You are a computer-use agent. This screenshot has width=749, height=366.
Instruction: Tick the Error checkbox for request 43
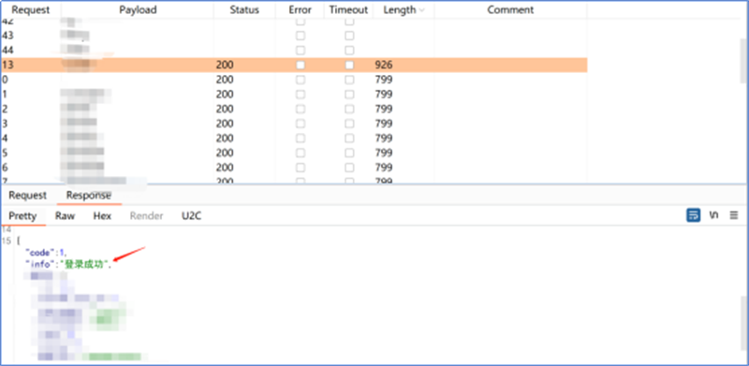(300, 36)
